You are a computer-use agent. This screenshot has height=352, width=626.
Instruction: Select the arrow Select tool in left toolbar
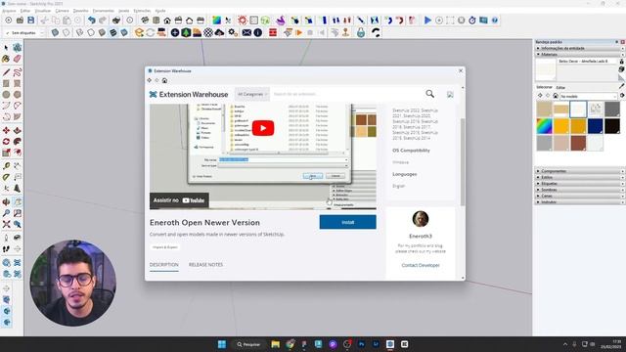pos(6,48)
